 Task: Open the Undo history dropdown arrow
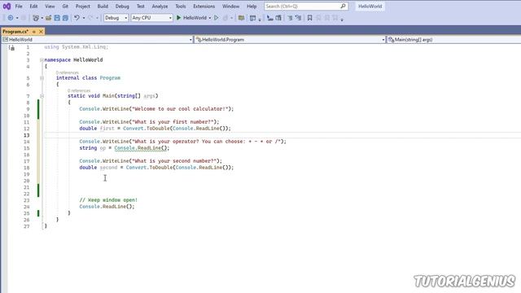pos(83,18)
